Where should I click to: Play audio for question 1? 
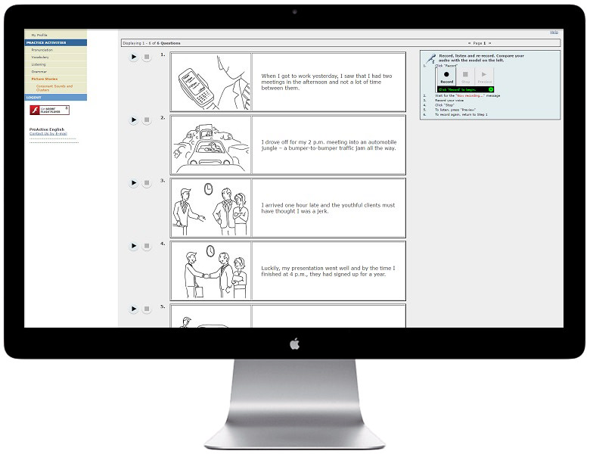pyautogui.click(x=134, y=57)
